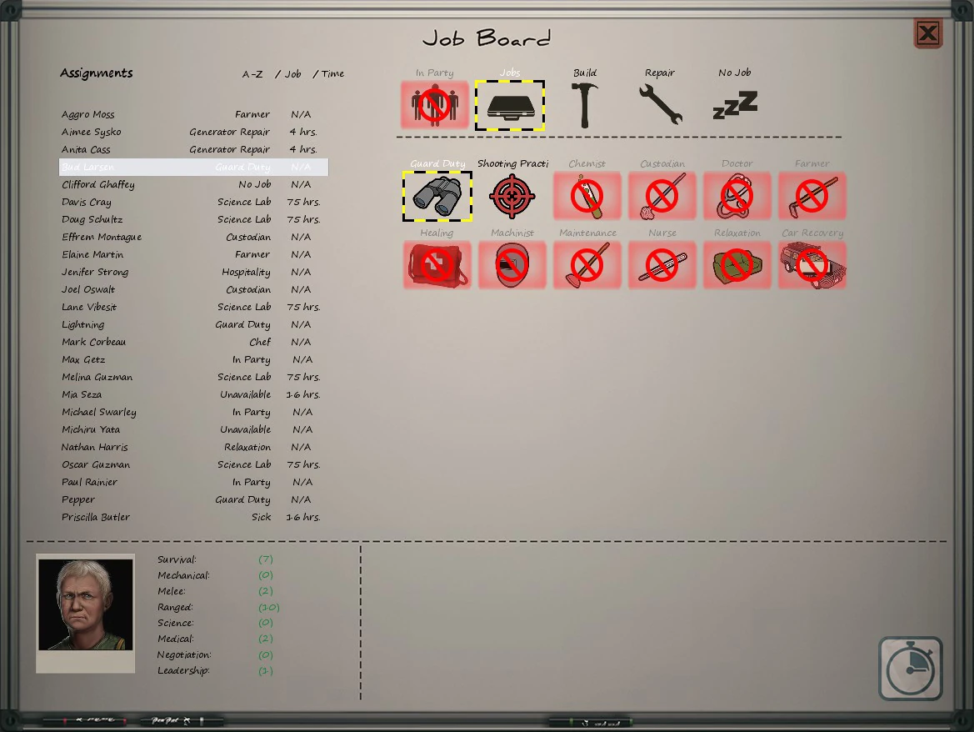Assign Guard Duty with binoculars icon
Viewport: 974px width, 732px height.
[437, 197]
